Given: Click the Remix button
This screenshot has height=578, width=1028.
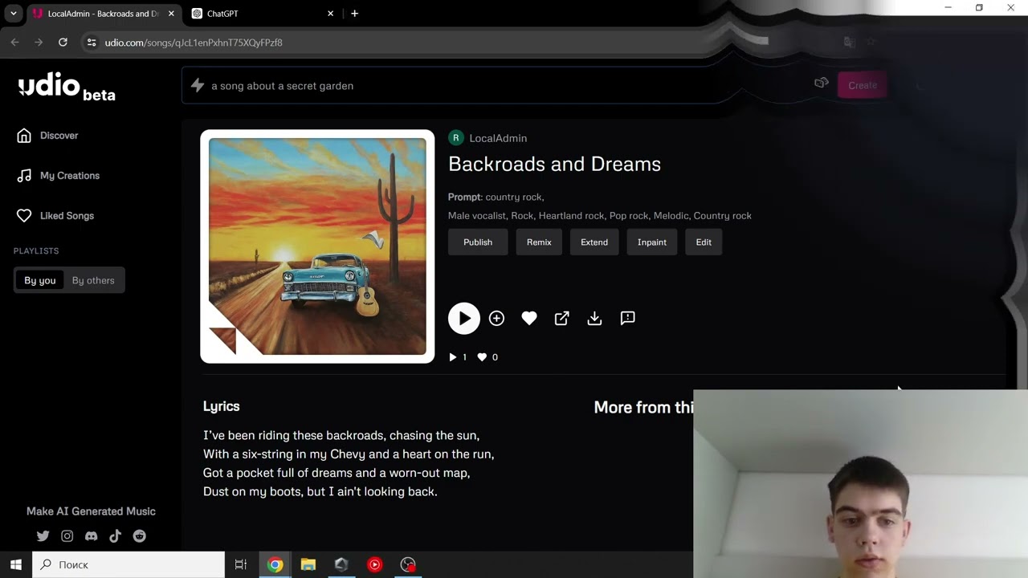Looking at the screenshot, I should click(x=539, y=242).
